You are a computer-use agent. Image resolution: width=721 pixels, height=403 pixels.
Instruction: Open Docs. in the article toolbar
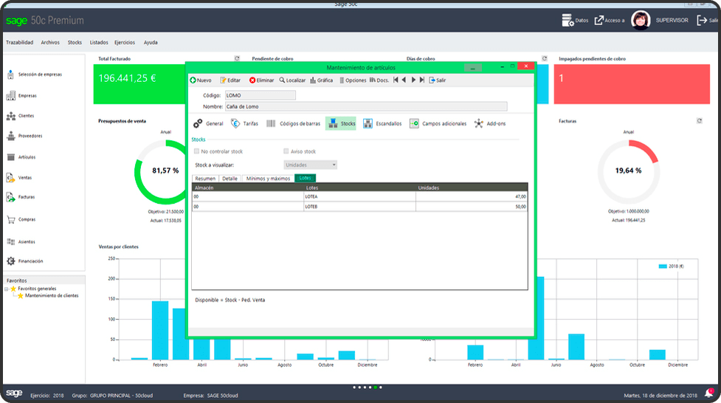click(379, 80)
